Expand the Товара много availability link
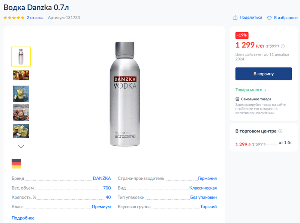 click(x=251, y=90)
